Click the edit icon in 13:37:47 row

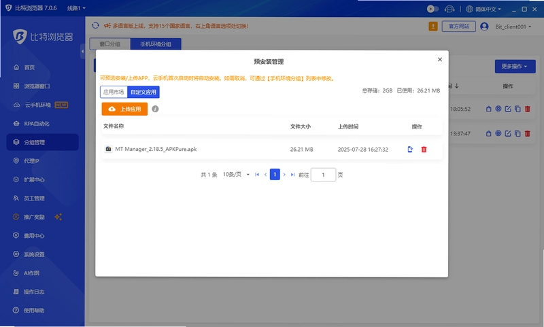pyautogui.click(x=508, y=133)
